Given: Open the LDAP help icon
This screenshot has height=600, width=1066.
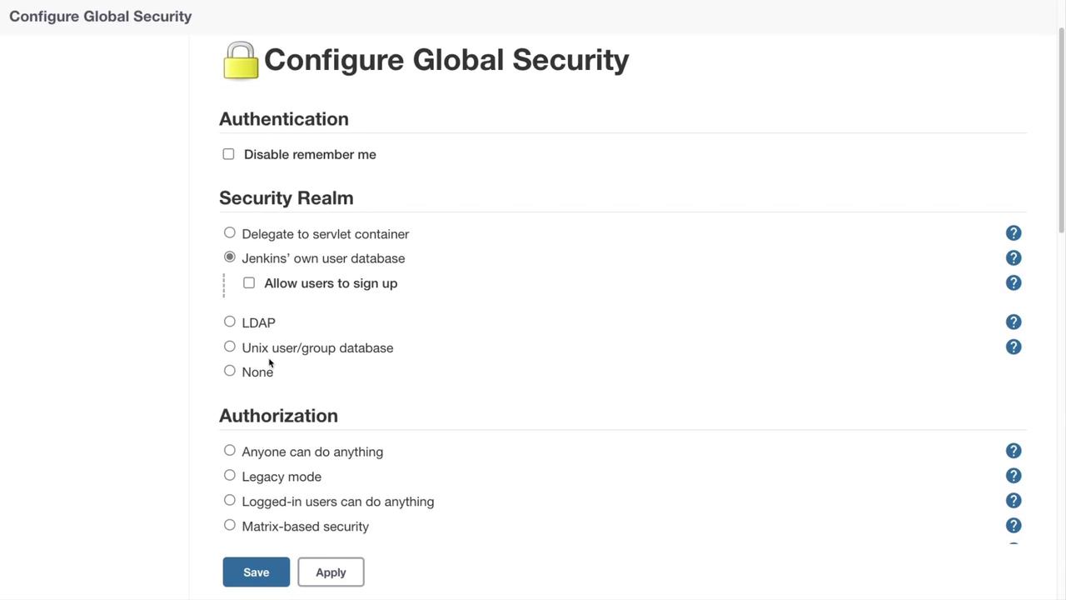Looking at the screenshot, I should (x=1014, y=322).
